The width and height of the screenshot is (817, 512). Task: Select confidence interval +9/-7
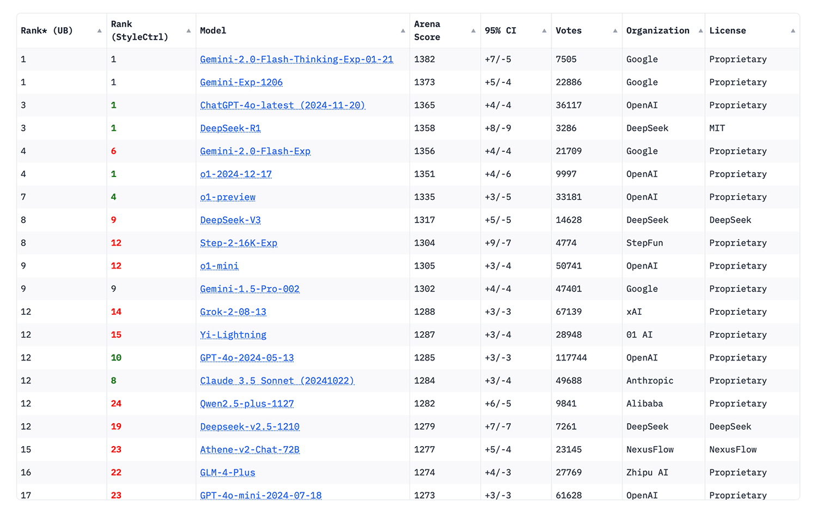[498, 243]
